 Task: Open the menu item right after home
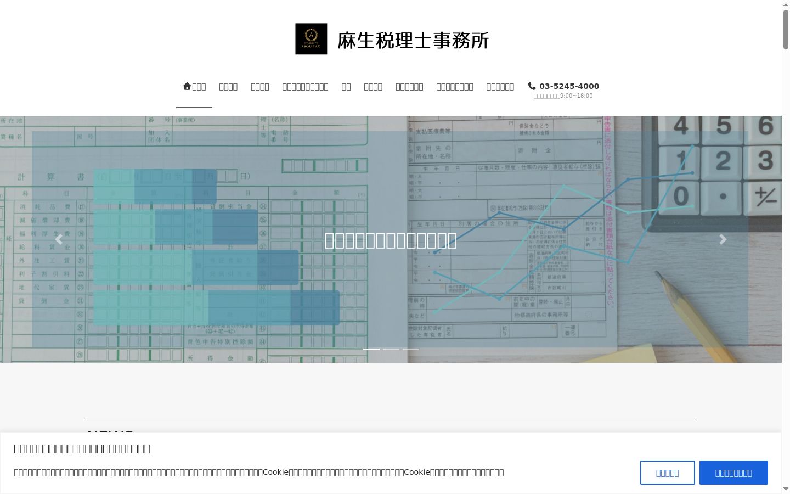click(x=228, y=87)
